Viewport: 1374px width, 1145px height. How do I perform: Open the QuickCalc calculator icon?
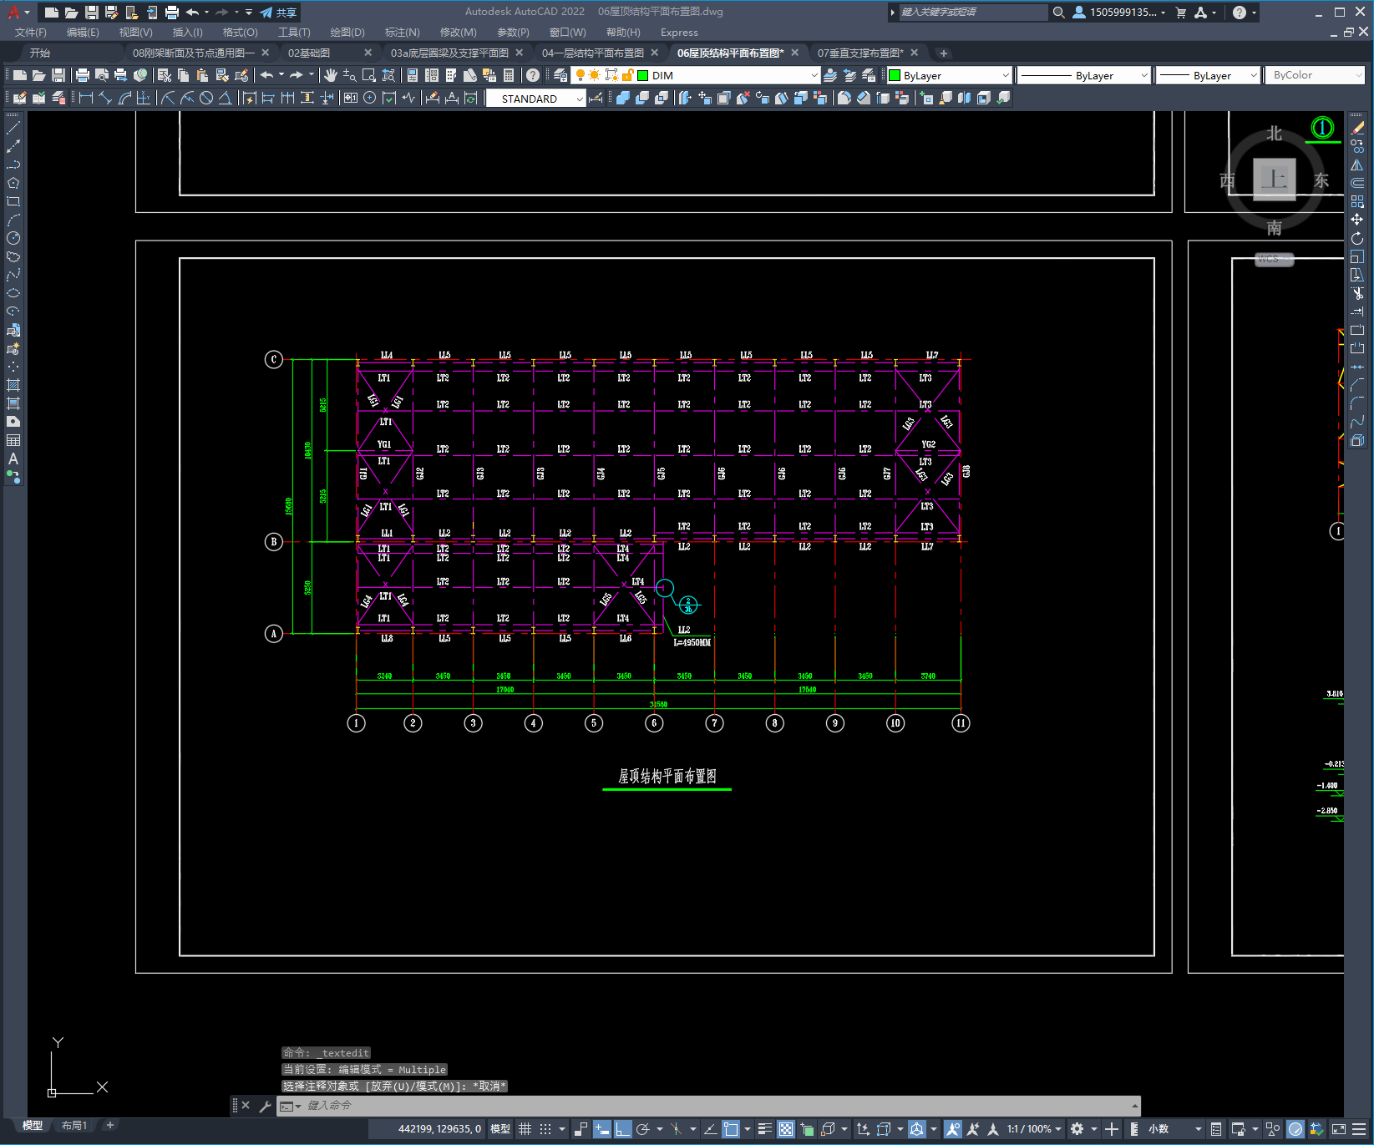(x=509, y=75)
